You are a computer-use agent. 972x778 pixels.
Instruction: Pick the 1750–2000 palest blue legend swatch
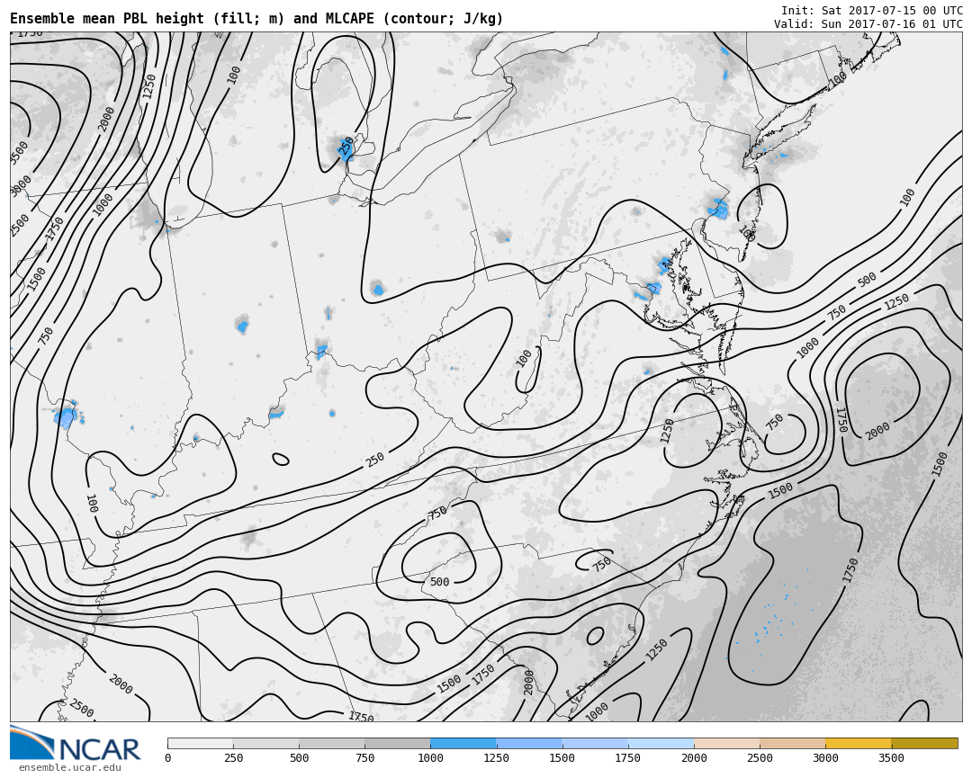point(661,743)
